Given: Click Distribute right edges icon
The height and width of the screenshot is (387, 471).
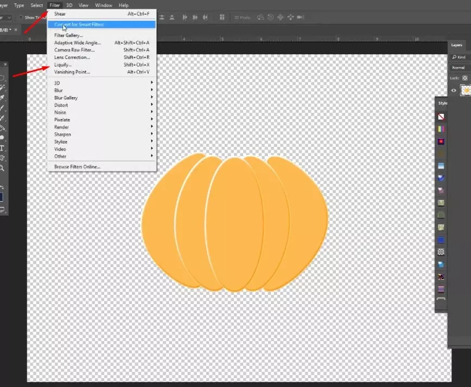Looking at the screenshot, I should (x=205, y=17).
